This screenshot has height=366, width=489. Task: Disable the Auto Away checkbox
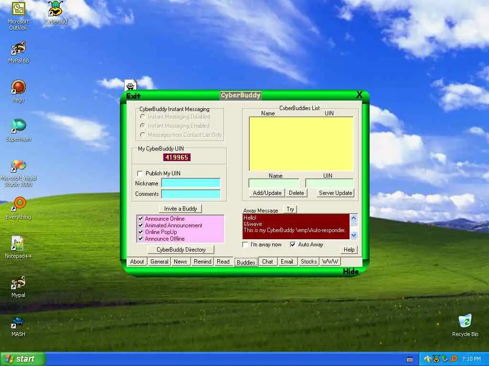(x=293, y=244)
